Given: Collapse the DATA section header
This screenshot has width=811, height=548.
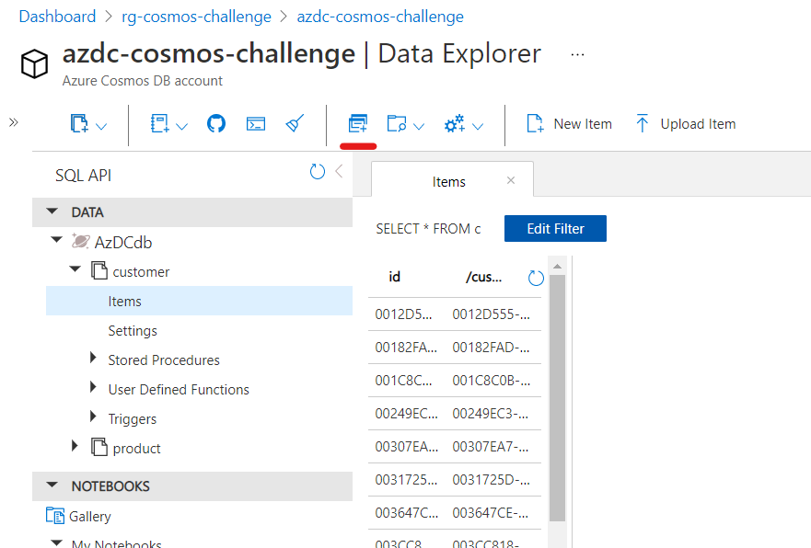Looking at the screenshot, I should coord(52,211).
